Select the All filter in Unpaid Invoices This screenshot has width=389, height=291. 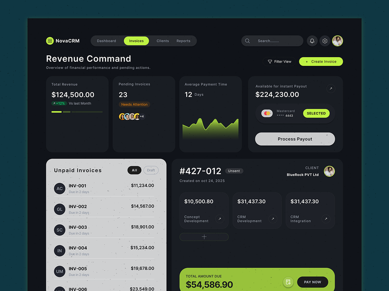134,170
